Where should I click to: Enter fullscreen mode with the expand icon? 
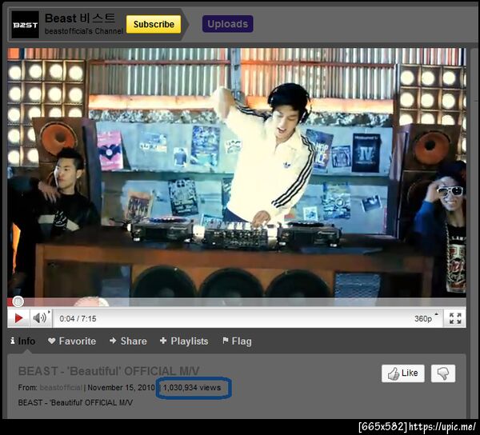click(x=455, y=318)
